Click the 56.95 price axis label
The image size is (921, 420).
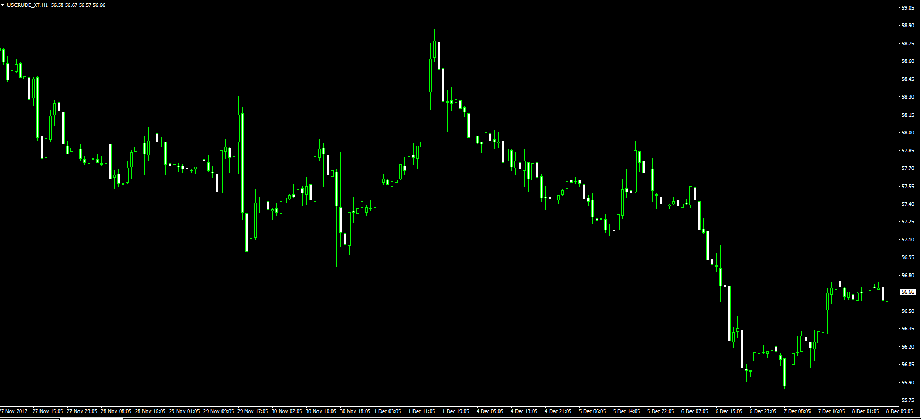tap(908, 257)
